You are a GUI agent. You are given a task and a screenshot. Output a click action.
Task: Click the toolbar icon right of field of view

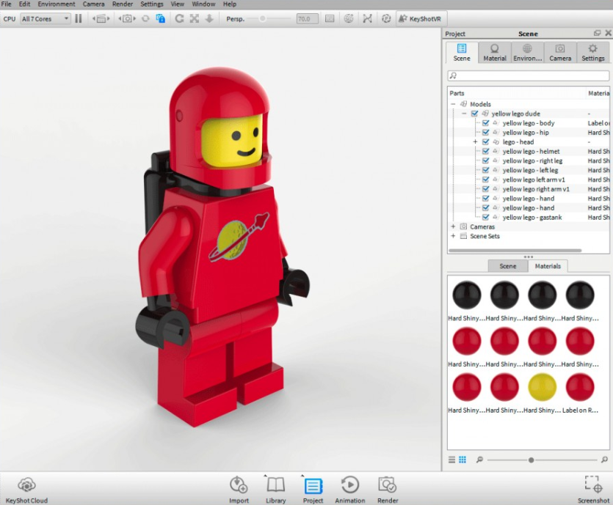tap(330, 19)
